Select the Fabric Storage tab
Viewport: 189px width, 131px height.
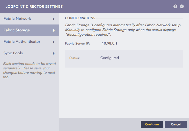point(30,30)
